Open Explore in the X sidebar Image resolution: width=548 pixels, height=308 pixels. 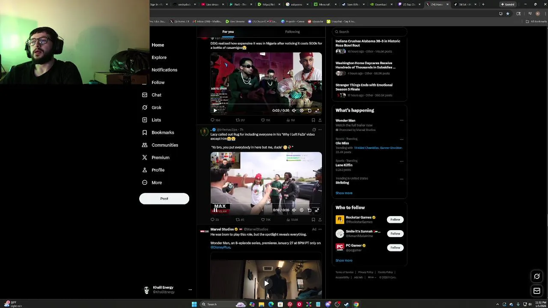(159, 57)
